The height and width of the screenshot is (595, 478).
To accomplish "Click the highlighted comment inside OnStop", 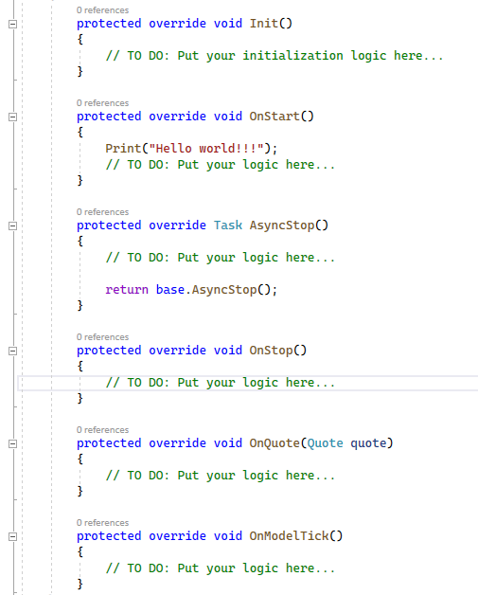I will coord(221,383).
